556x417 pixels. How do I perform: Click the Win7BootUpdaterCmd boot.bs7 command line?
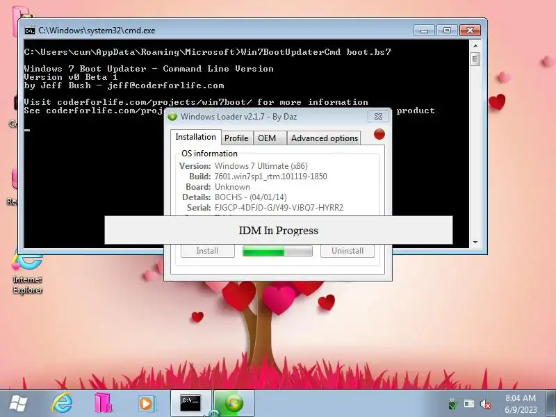click(316, 52)
